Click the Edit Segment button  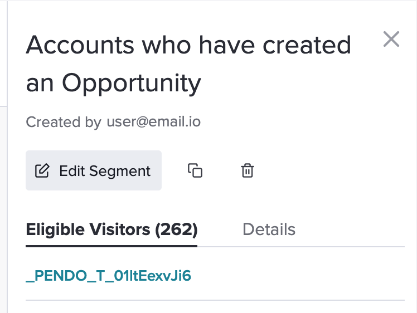[x=94, y=170]
